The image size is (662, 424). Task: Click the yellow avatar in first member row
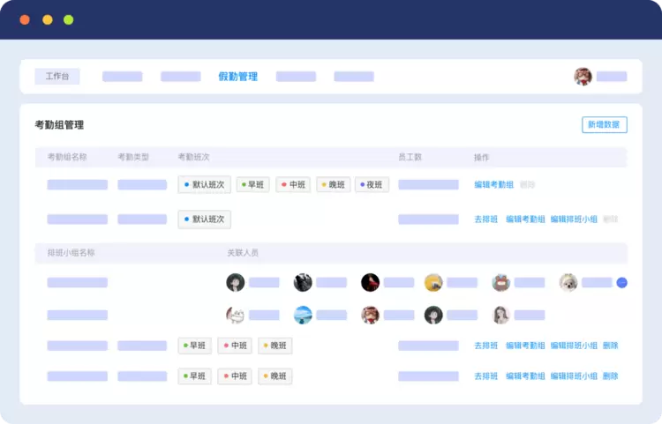[x=433, y=283]
